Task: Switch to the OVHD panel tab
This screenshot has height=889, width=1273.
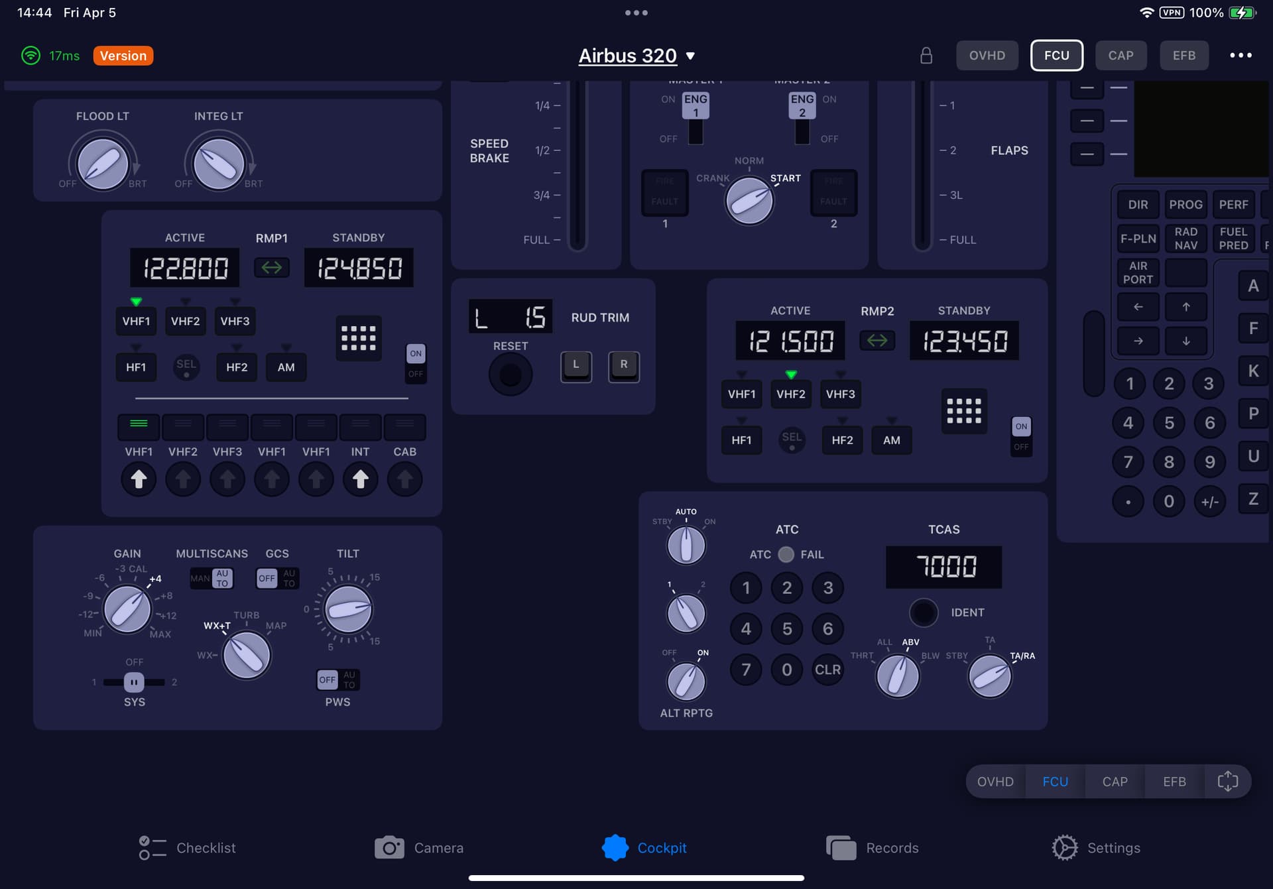Action: pyautogui.click(x=987, y=56)
